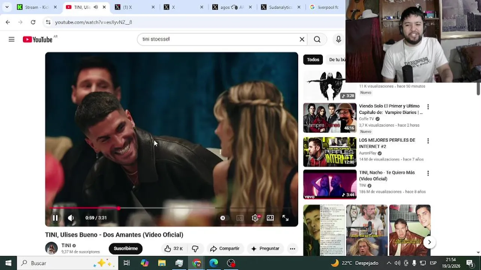Enter full screen mode

[x=285, y=218]
